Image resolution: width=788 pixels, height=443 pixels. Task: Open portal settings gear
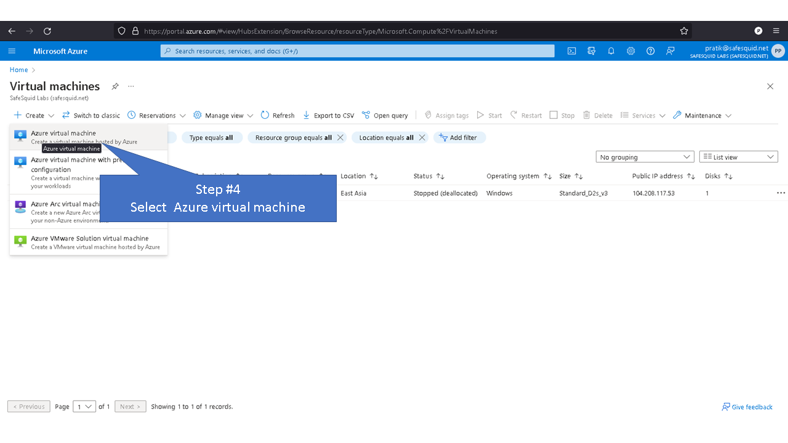[631, 51]
